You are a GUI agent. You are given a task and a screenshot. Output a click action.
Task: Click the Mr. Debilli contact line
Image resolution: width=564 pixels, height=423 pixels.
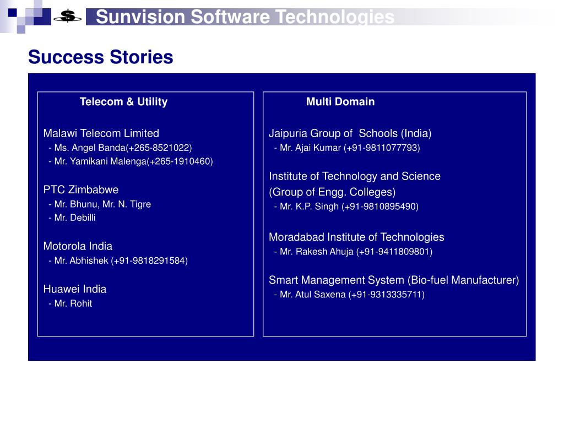point(72,218)
